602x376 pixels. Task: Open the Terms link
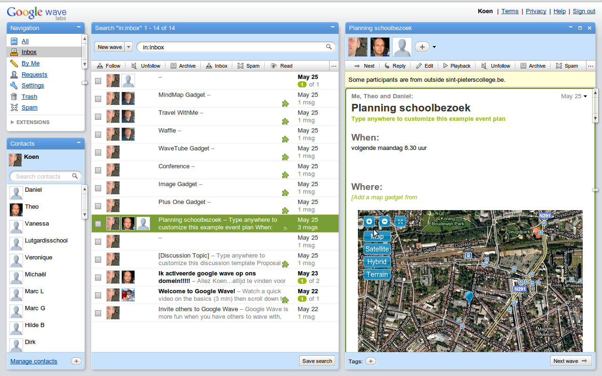510,11
